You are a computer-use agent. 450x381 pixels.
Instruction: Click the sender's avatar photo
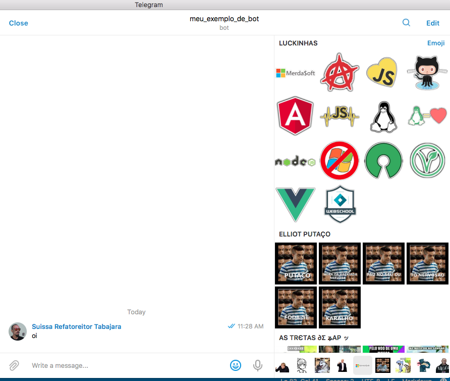(18, 331)
